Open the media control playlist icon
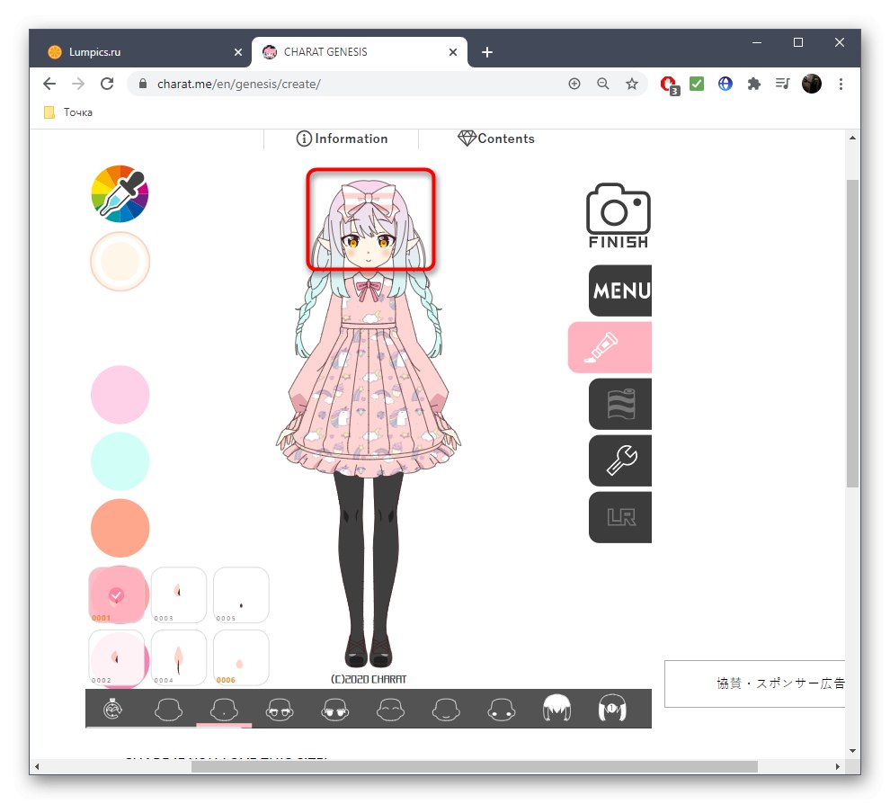This screenshot has height=804, width=890. pyautogui.click(x=783, y=84)
